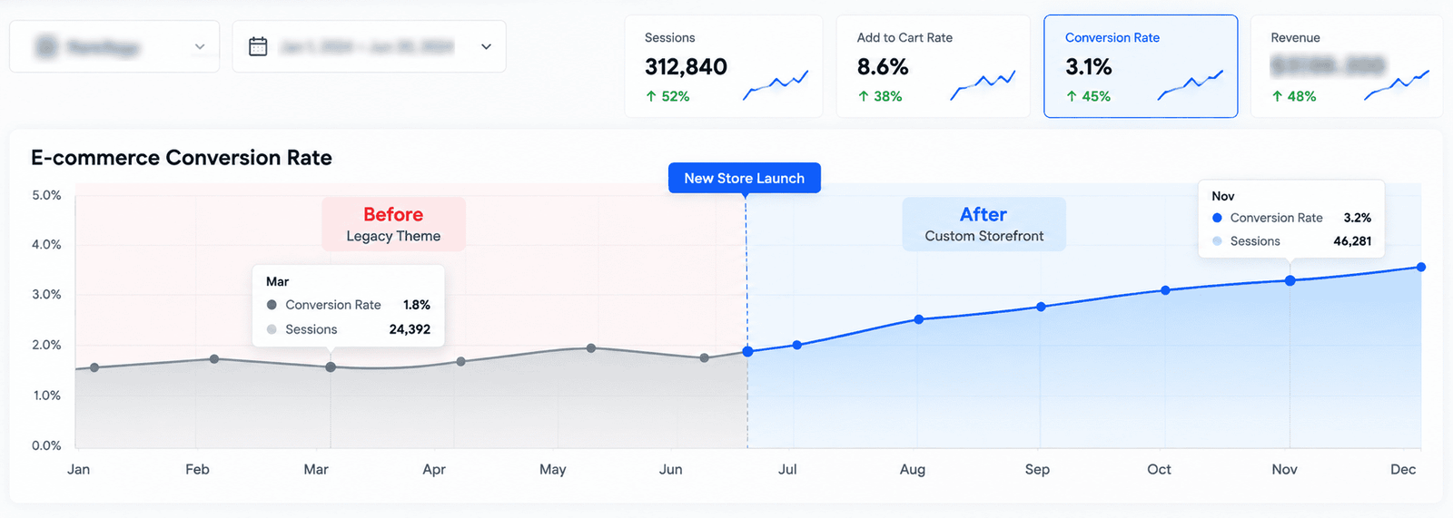Click the light blue Sessions dot in Nov tooltip

[1217, 241]
